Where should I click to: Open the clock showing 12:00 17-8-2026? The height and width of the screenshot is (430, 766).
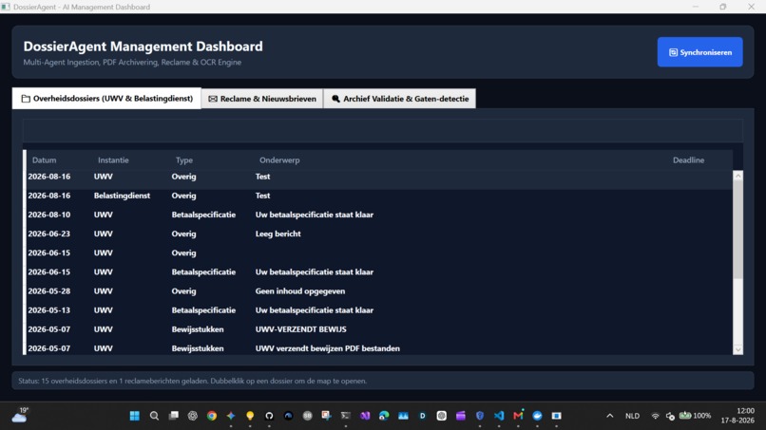(737, 416)
